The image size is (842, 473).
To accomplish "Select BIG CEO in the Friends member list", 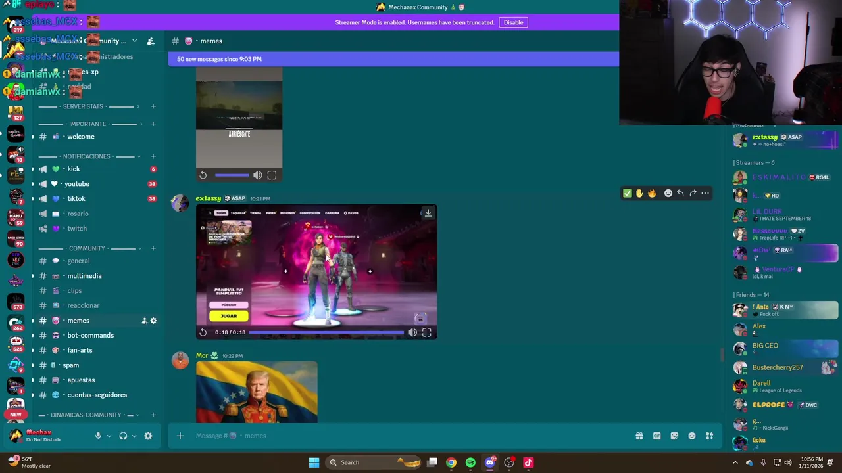I will point(786,348).
